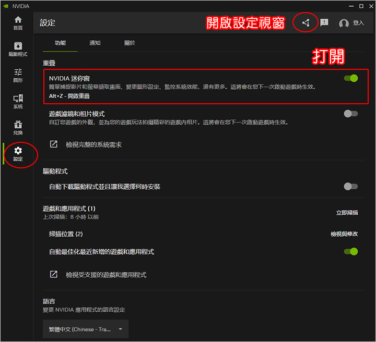Click the 遊戲和應用程式 (1) heading
The image size is (376, 342).
tap(69, 209)
